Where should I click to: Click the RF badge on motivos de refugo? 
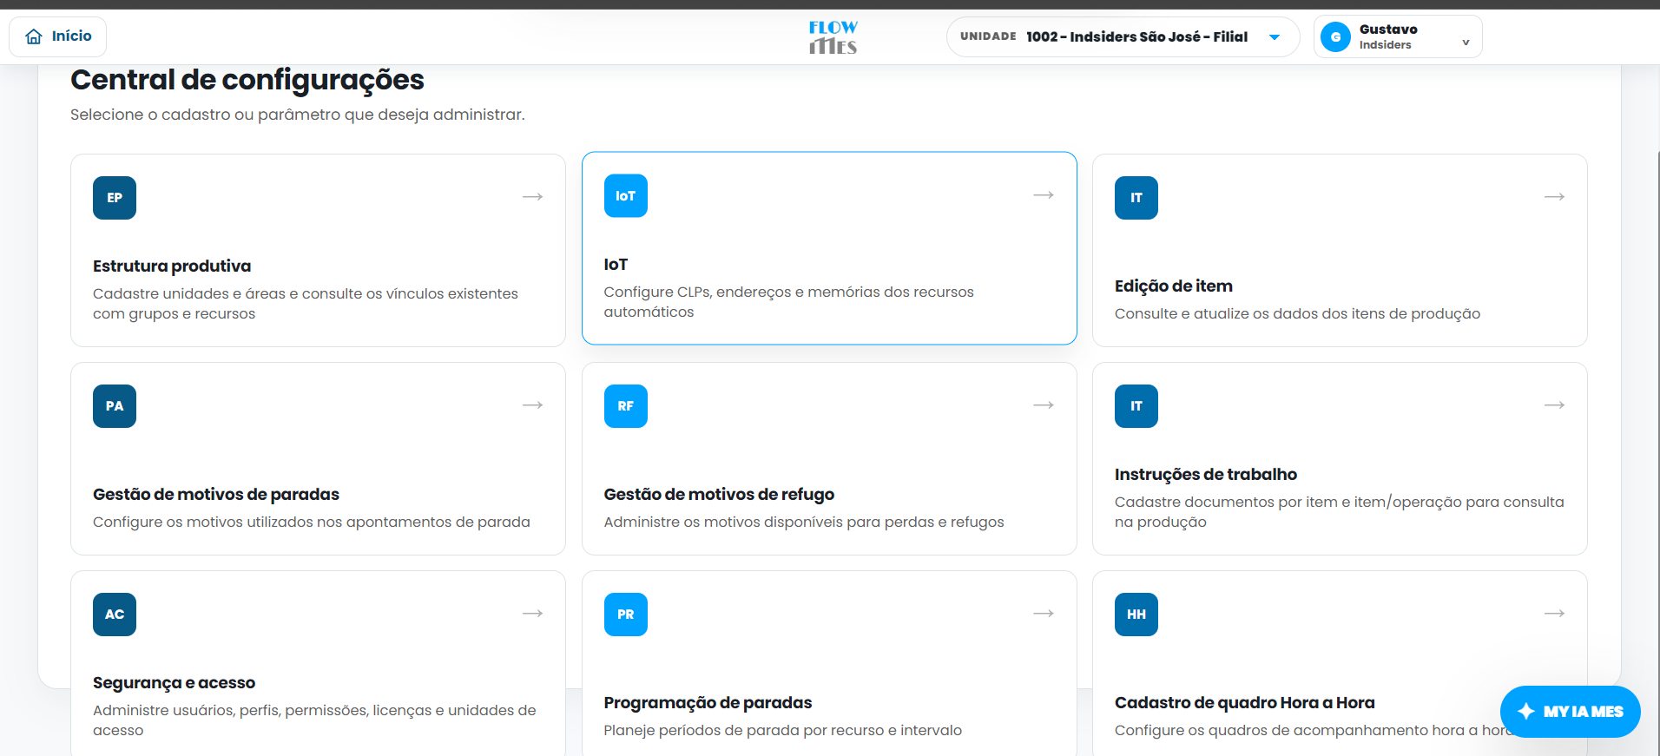pyautogui.click(x=626, y=406)
